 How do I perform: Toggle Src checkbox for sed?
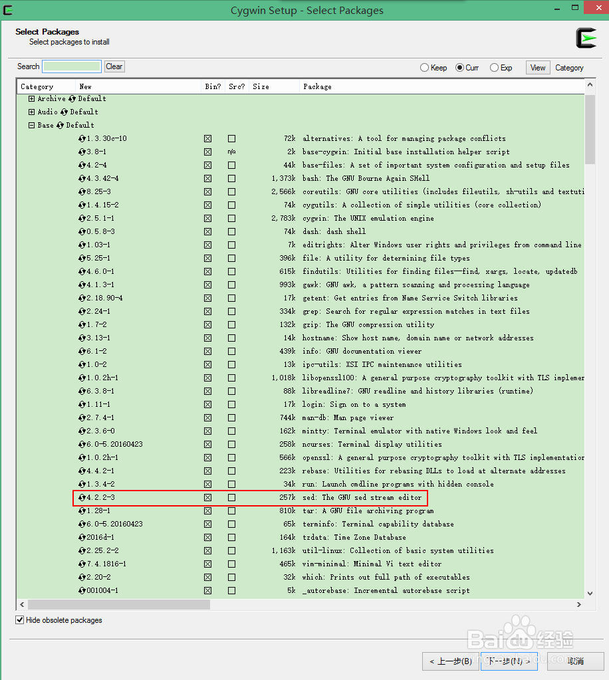click(x=231, y=497)
